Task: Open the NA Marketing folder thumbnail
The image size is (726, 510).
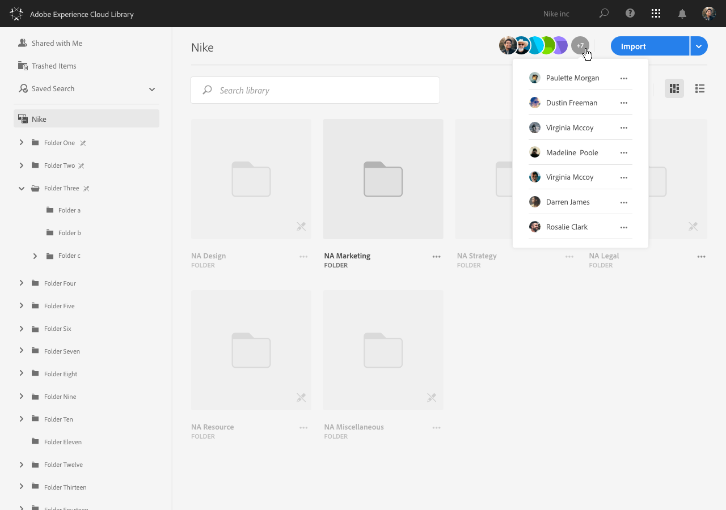Action: [383, 179]
